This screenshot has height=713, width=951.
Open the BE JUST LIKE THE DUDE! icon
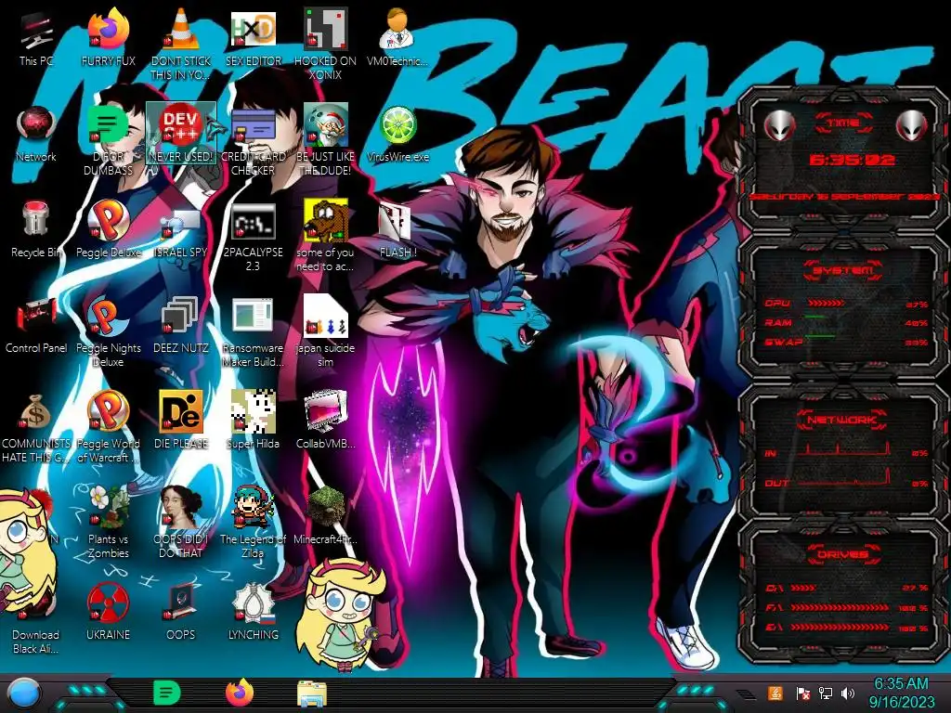325,141
